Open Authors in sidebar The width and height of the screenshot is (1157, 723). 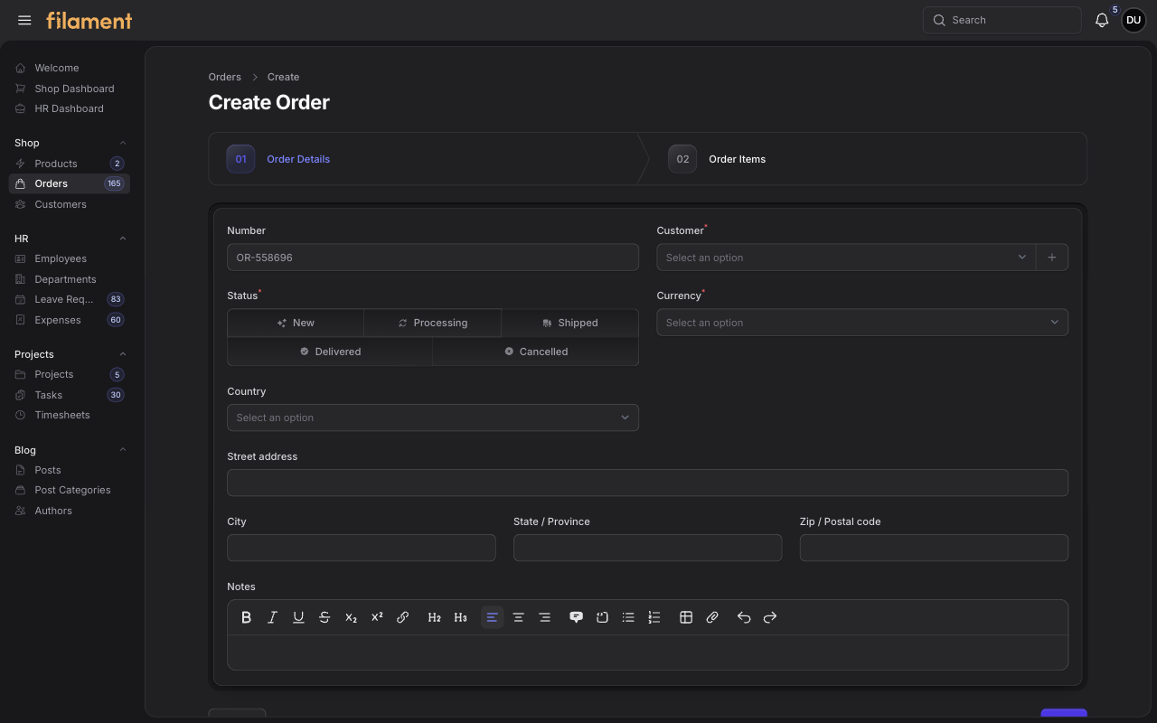tap(70, 511)
